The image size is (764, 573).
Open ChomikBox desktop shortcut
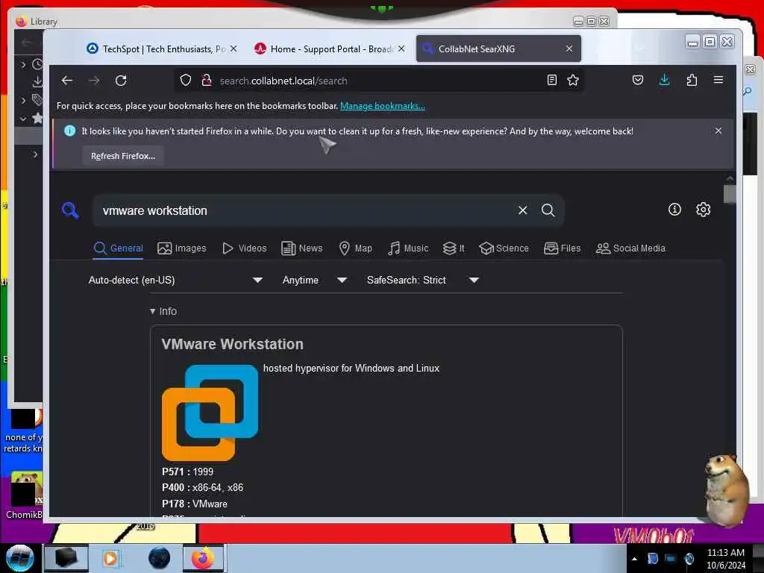(x=23, y=495)
